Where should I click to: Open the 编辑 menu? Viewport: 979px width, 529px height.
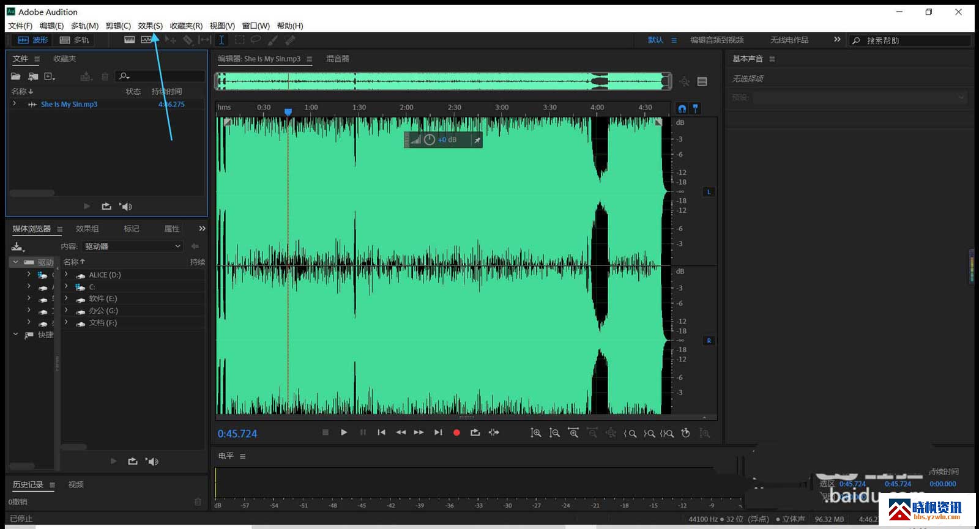(x=51, y=26)
